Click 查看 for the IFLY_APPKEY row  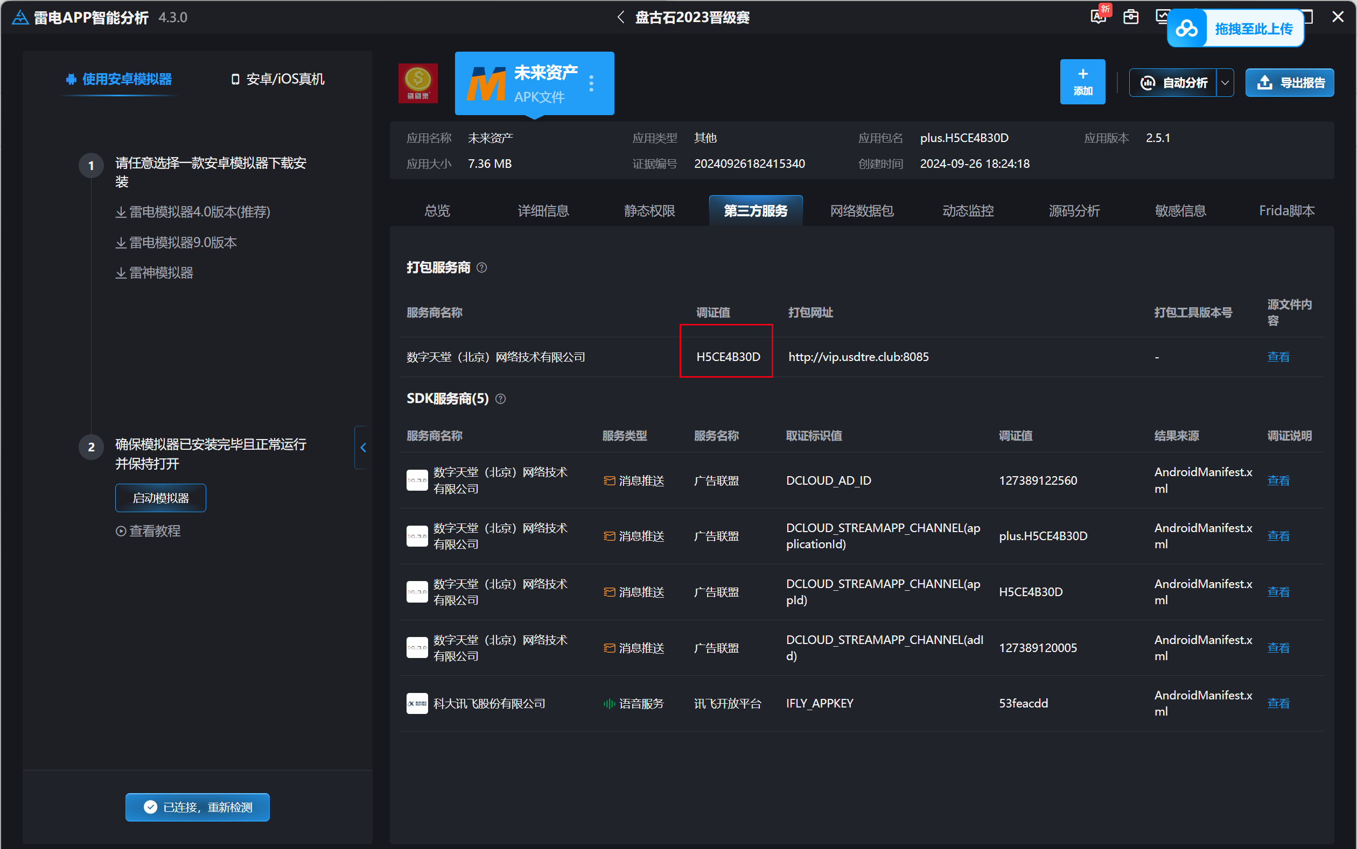coord(1278,704)
